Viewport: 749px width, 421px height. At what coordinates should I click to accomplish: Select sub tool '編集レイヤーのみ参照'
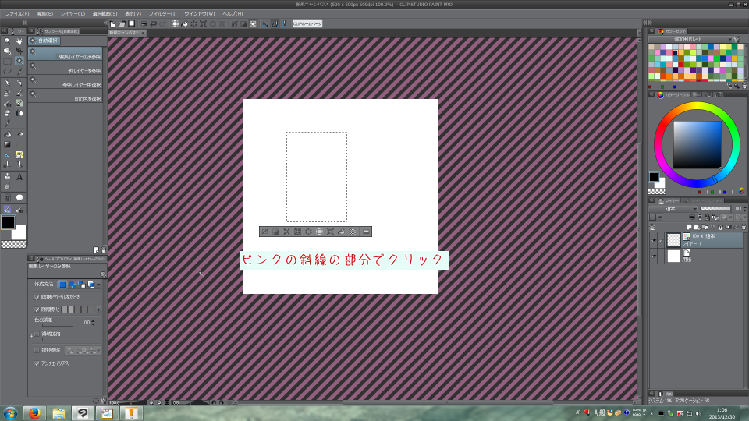(x=66, y=54)
